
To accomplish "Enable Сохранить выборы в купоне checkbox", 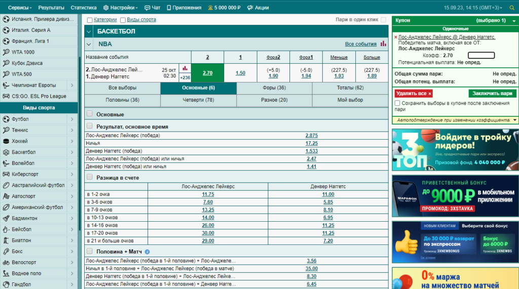I will tap(397, 103).
